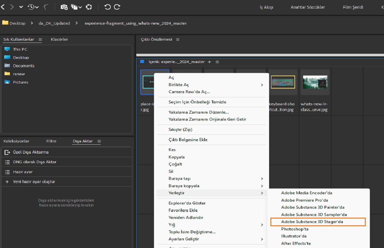
Task: Click da_DK_Updated in the path bar
Action: (x=54, y=23)
